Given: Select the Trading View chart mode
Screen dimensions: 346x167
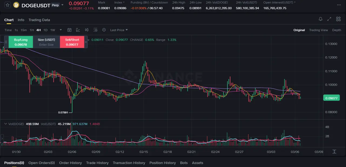Looking at the screenshot, I should tap(318, 30).
